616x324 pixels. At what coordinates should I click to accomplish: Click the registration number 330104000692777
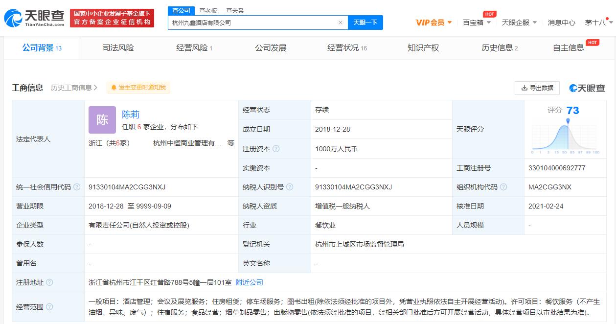(x=557, y=168)
